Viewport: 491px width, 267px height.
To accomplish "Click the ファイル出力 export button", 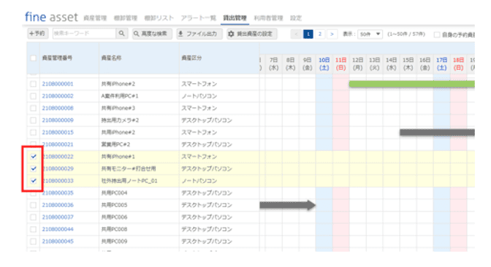I will (x=199, y=34).
